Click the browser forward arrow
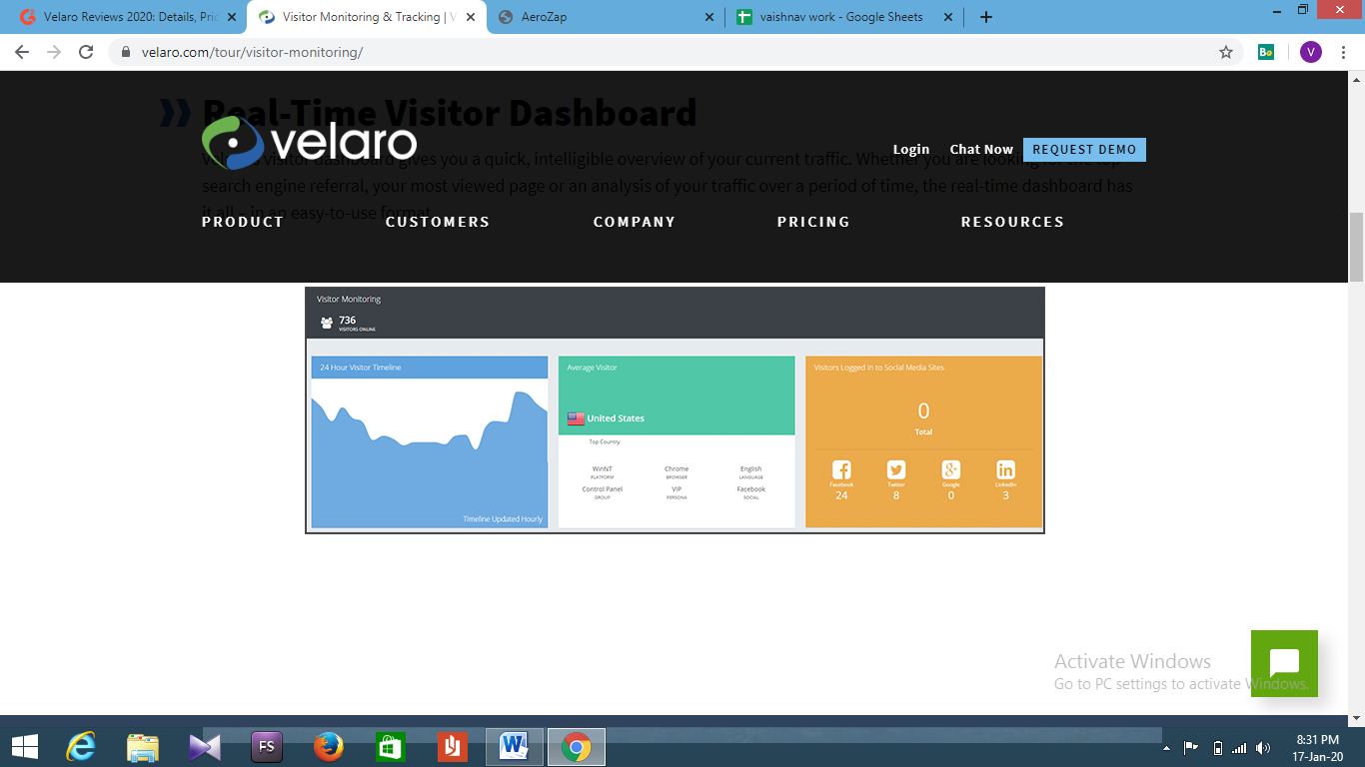Viewport: 1365px width, 767px height. 54,52
